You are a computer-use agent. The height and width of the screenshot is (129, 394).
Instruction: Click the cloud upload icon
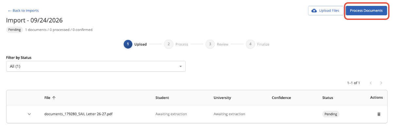click(x=314, y=11)
